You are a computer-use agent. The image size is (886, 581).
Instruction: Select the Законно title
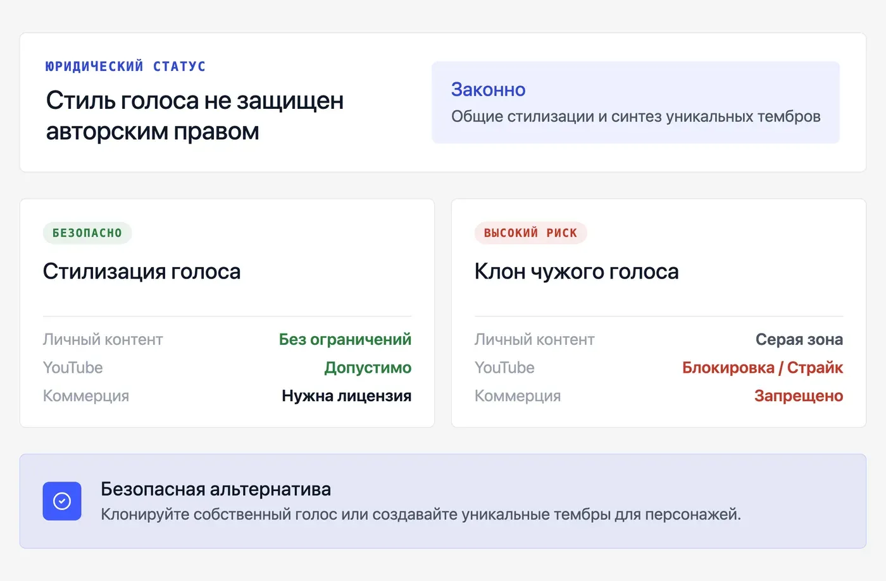[488, 90]
